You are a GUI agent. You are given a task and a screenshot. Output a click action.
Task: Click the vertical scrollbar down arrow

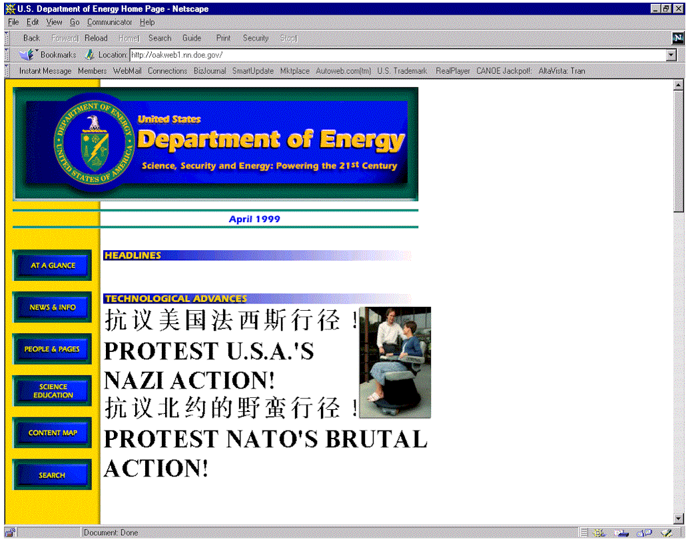click(x=679, y=518)
